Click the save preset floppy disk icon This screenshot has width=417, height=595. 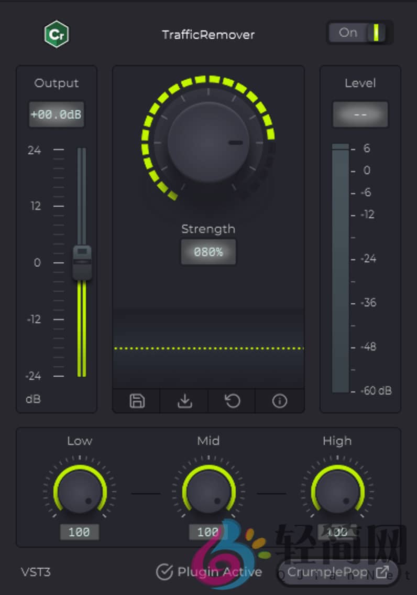tap(137, 401)
